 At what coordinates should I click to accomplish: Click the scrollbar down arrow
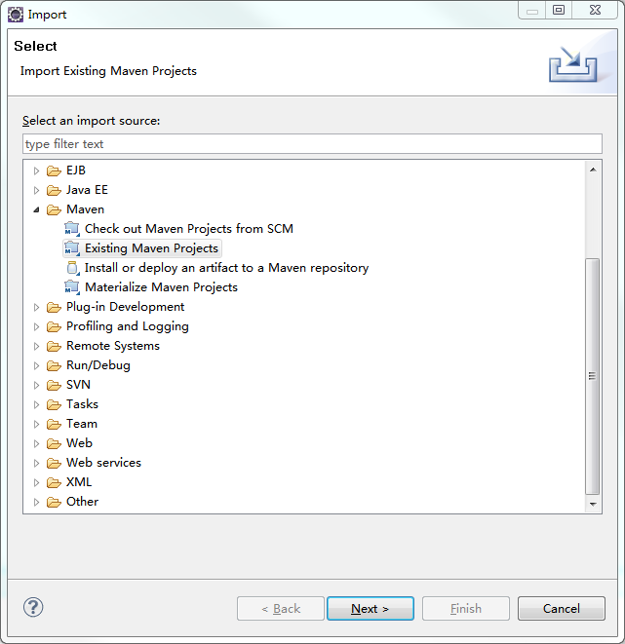click(x=593, y=504)
